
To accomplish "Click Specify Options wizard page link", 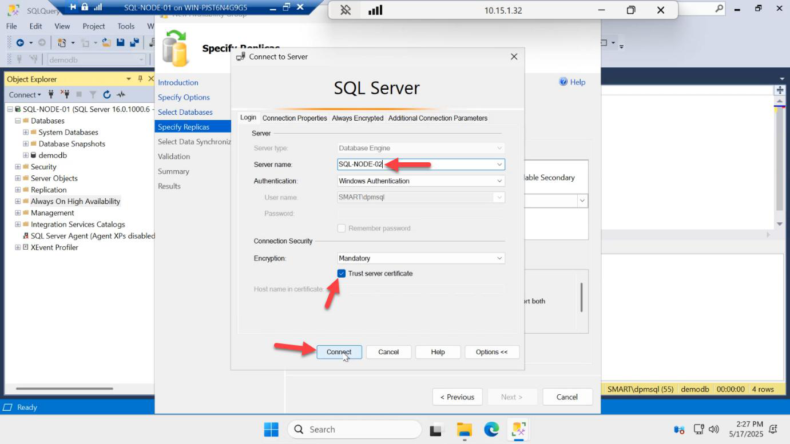I will pyautogui.click(x=184, y=97).
